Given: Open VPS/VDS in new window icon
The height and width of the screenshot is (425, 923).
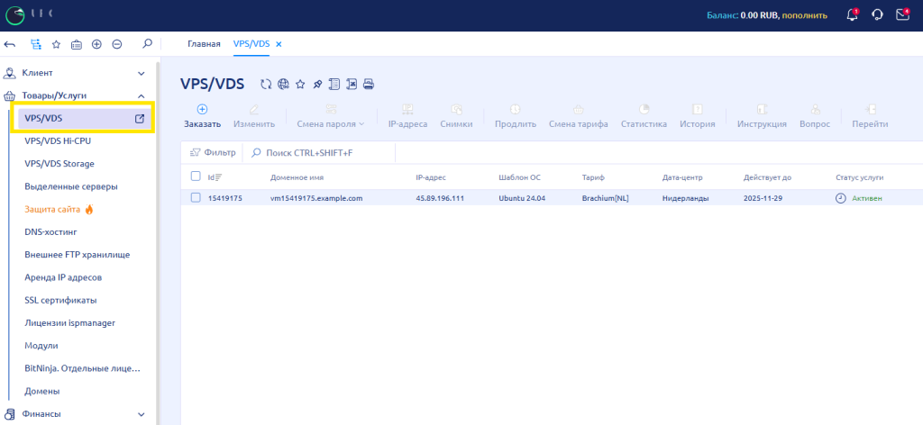Looking at the screenshot, I should pyautogui.click(x=140, y=118).
